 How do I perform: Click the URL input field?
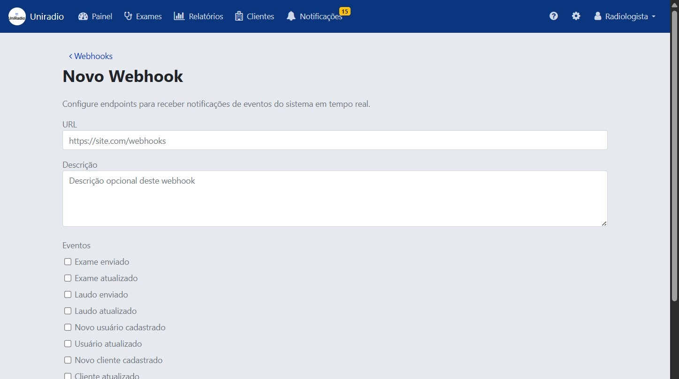click(334, 140)
